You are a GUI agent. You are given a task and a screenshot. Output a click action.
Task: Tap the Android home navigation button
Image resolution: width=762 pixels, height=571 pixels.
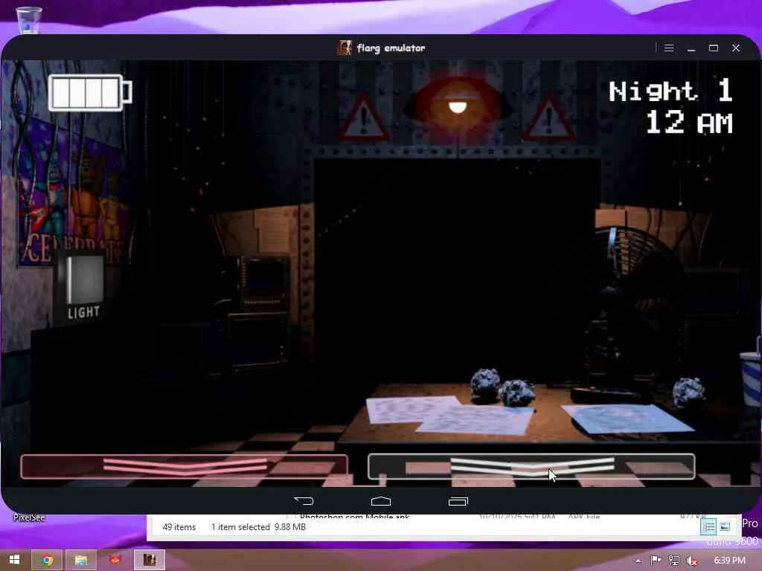[381, 500]
